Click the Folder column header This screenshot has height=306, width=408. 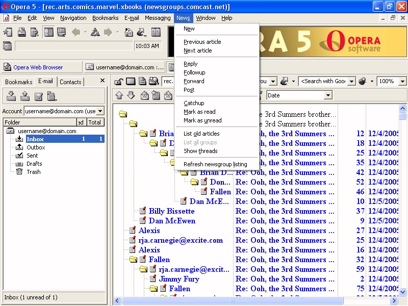[x=40, y=122]
